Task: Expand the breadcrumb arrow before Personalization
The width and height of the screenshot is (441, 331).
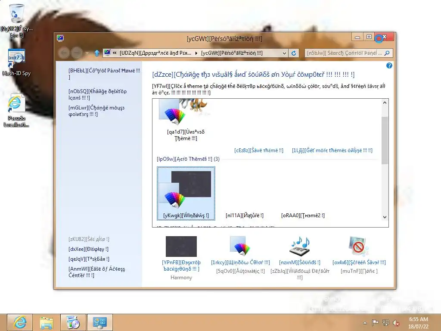Action: click(x=196, y=53)
